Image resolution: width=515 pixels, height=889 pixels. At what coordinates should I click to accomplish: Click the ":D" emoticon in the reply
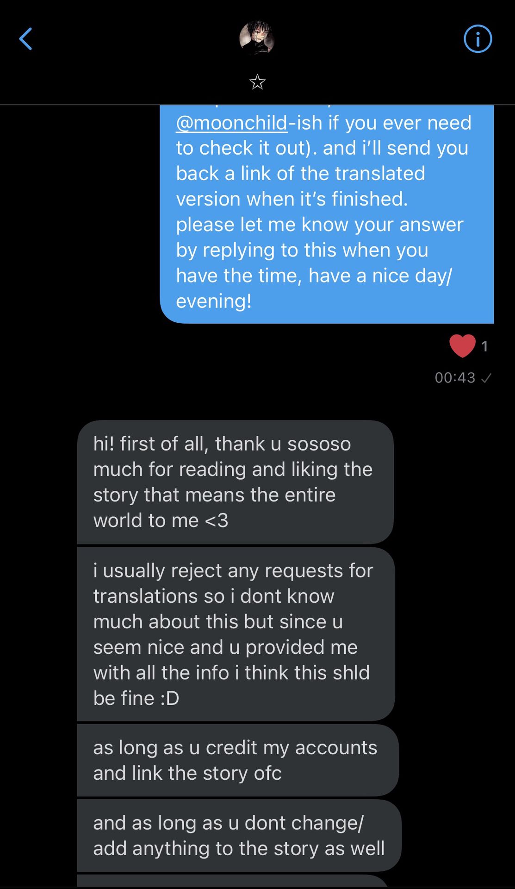tap(170, 698)
